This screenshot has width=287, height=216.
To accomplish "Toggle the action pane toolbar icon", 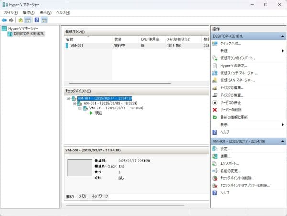I will [44, 20].
